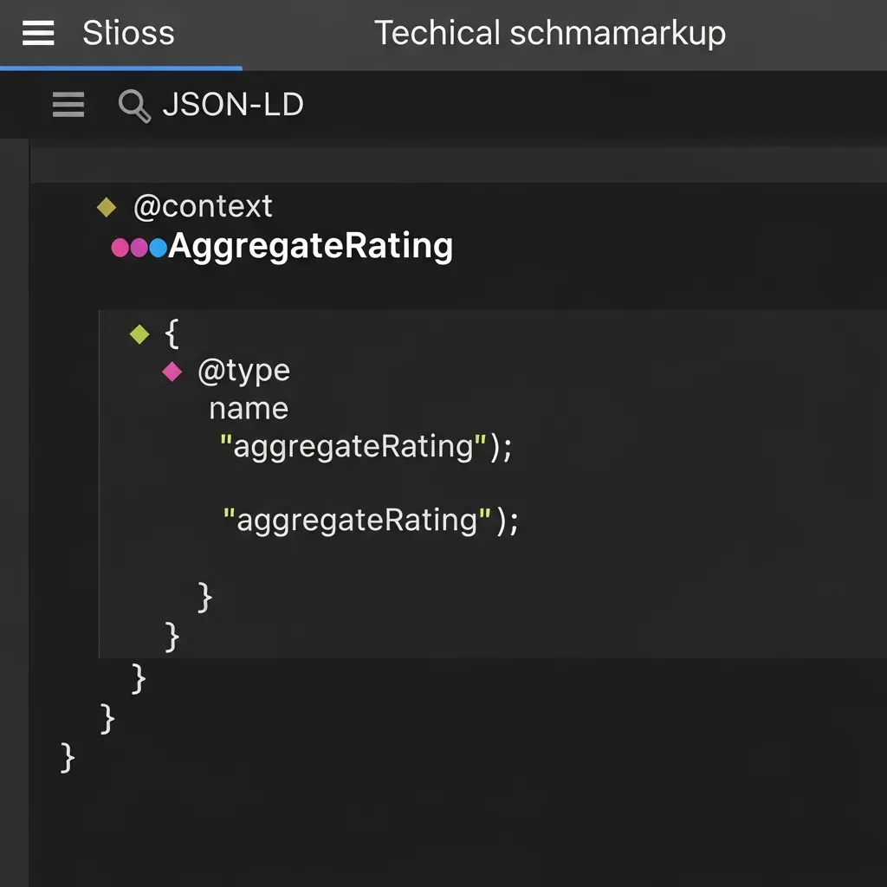This screenshot has width=887, height=887.
Task: Click the yellow diamond beside @context
Action: 106,206
